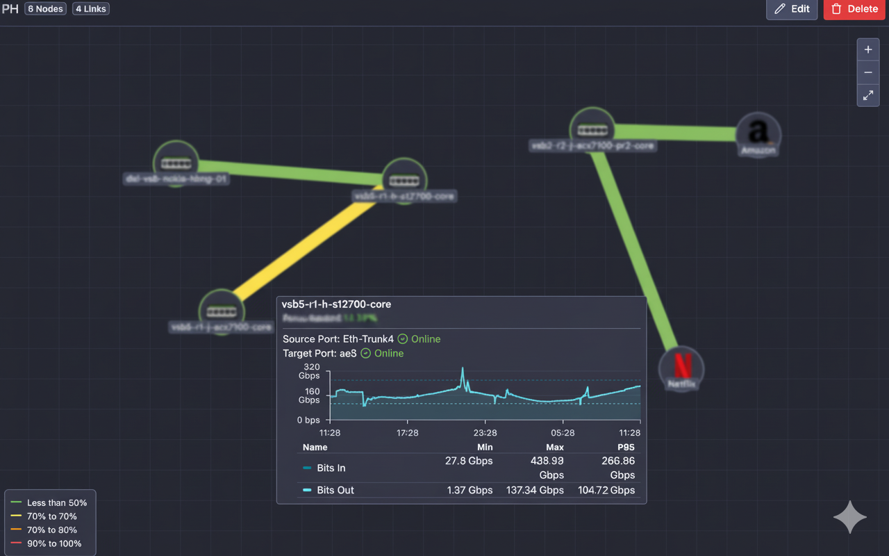Click the Target Port ae8 text
The height and width of the screenshot is (556, 889).
[319, 353]
